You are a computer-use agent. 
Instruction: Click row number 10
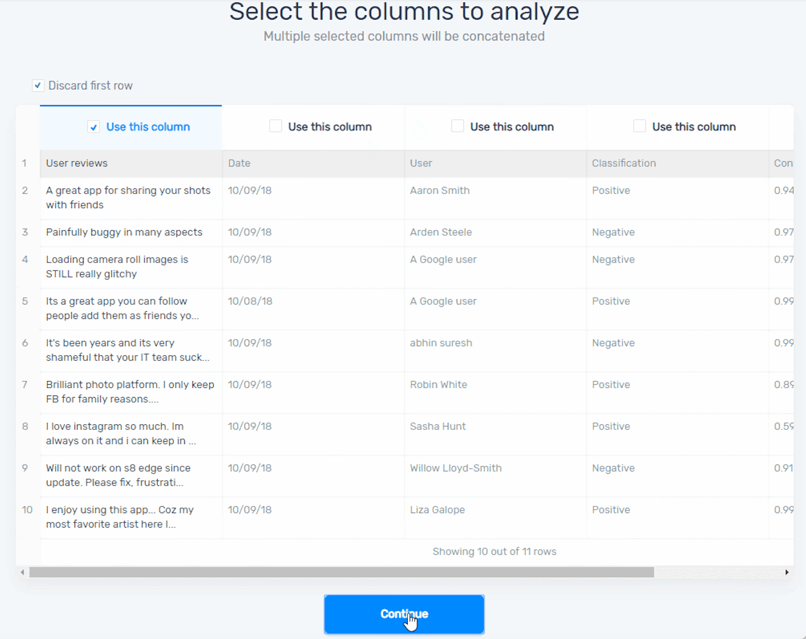pyautogui.click(x=27, y=510)
